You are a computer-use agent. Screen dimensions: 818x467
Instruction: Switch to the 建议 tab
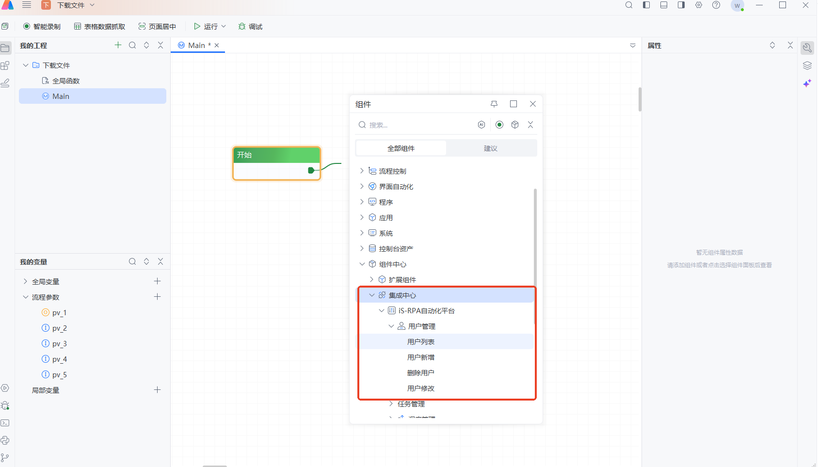pos(491,148)
